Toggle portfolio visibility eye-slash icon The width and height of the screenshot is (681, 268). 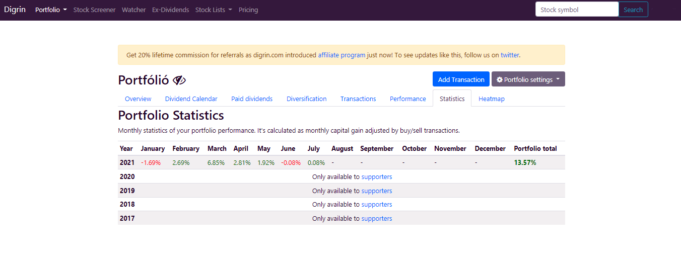(179, 80)
